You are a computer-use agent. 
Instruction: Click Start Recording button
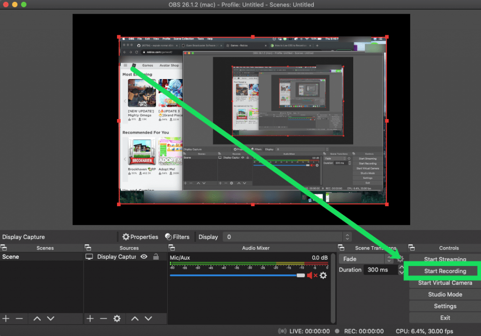[x=445, y=271]
